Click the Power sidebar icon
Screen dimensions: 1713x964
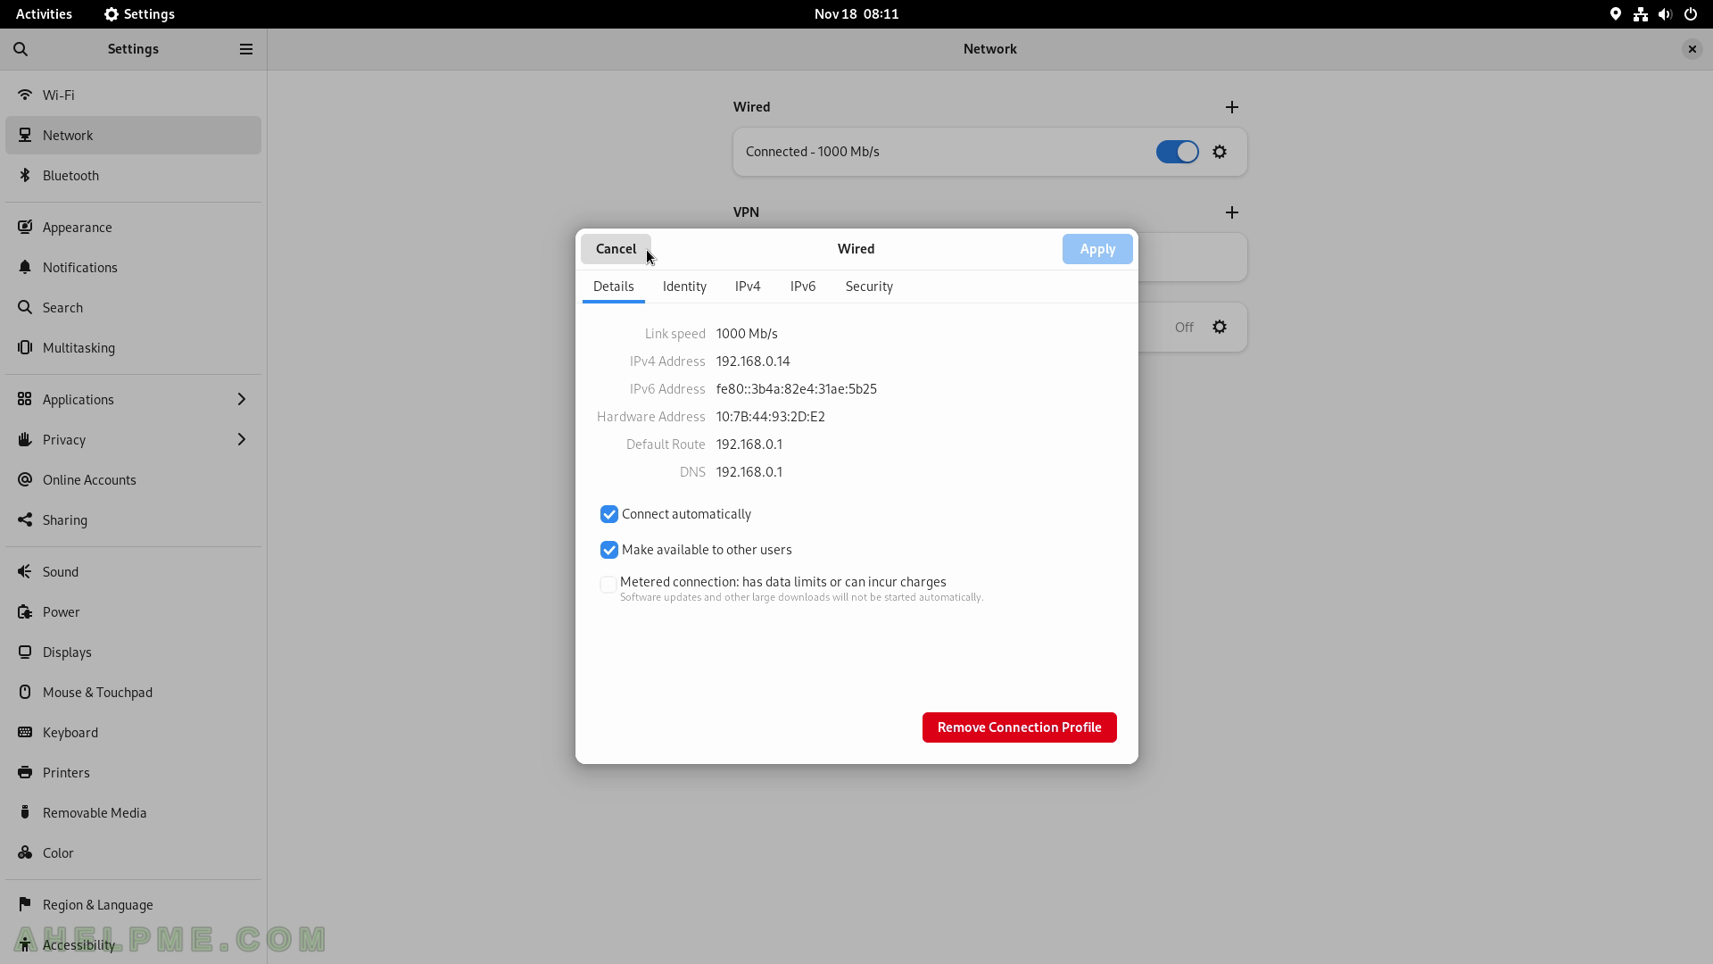(25, 611)
